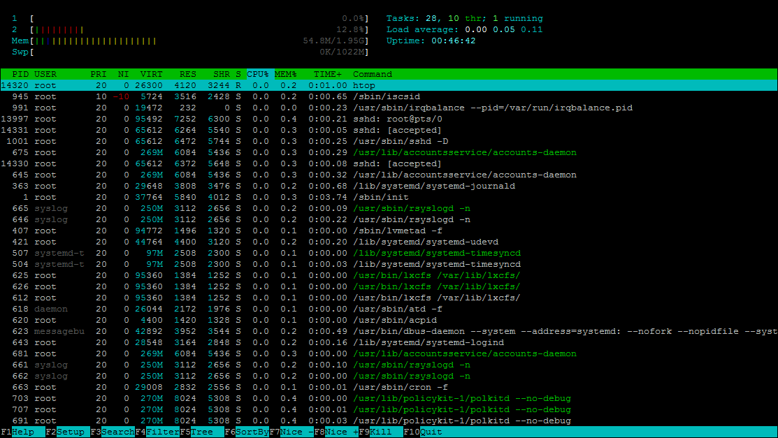
Task: Click the TIME+ column header
Action: click(327, 74)
